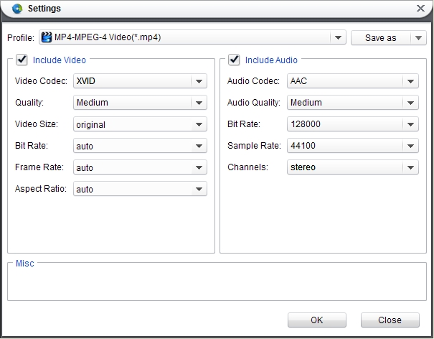The width and height of the screenshot is (434, 339).
Task: Expand the Channels stereo dropdown
Action: click(x=410, y=167)
